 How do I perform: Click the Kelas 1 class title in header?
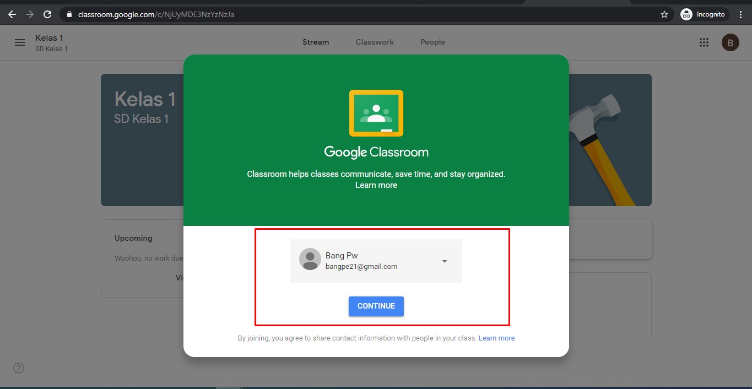(x=50, y=37)
